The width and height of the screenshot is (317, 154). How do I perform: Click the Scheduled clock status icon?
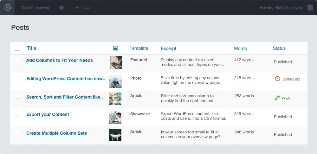click(277, 79)
